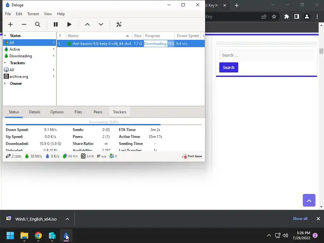Image resolution: width=324 pixels, height=243 pixels.
Task: Open Chrome three-dot menu
Action: click(x=317, y=16)
